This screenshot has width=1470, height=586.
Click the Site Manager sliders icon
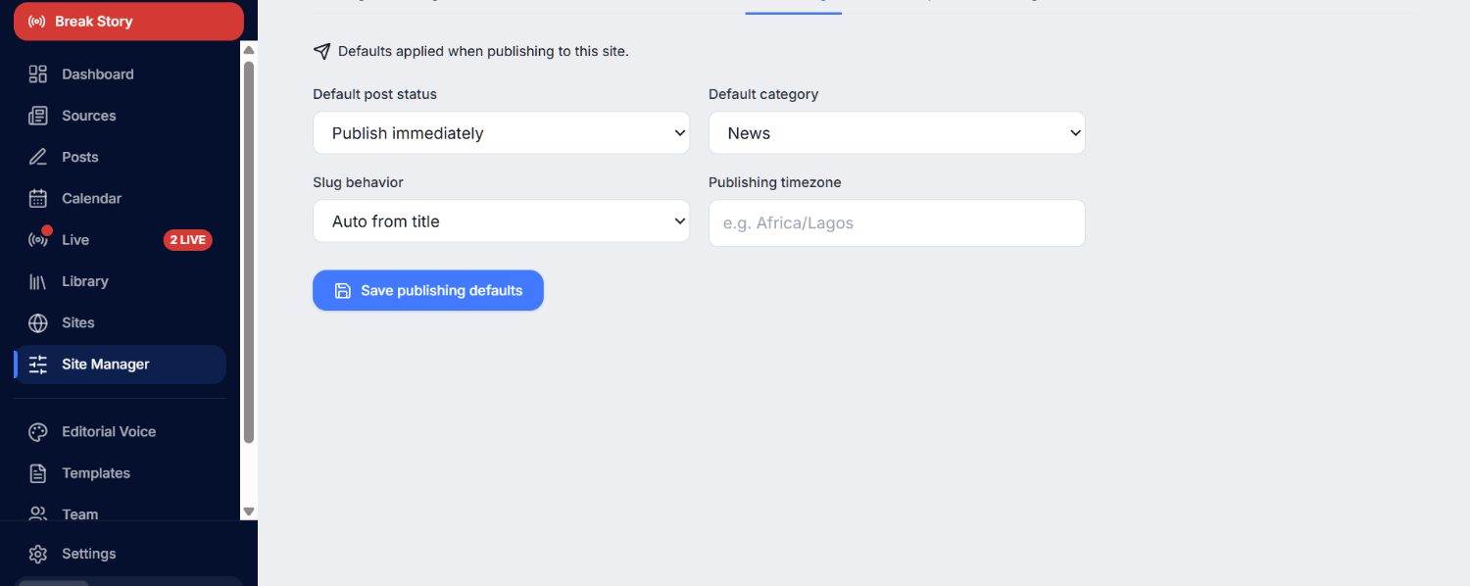38,365
